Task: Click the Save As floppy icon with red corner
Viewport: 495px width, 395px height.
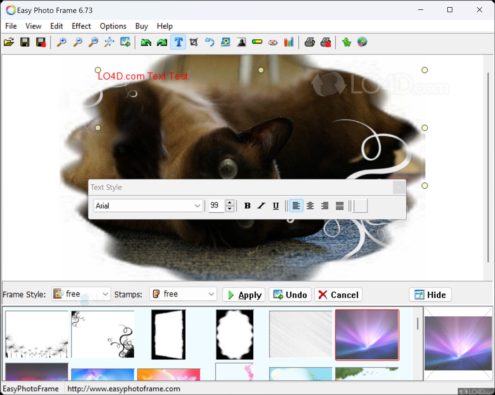Action: 41,42
